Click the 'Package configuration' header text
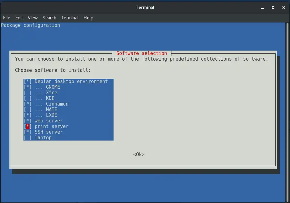290x203 pixels. click(31, 25)
